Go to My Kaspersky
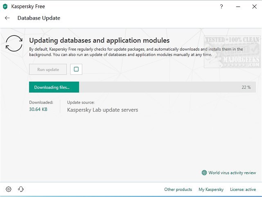Screen dimensions: 262x197 pyautogui.click(x=211, y=190)
